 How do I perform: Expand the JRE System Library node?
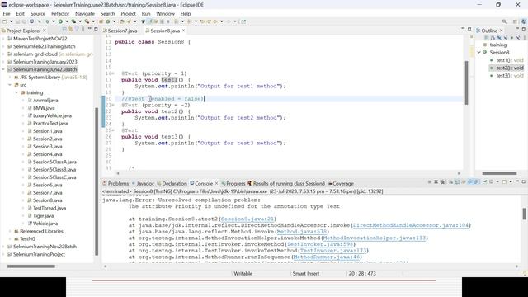[10, 77]
